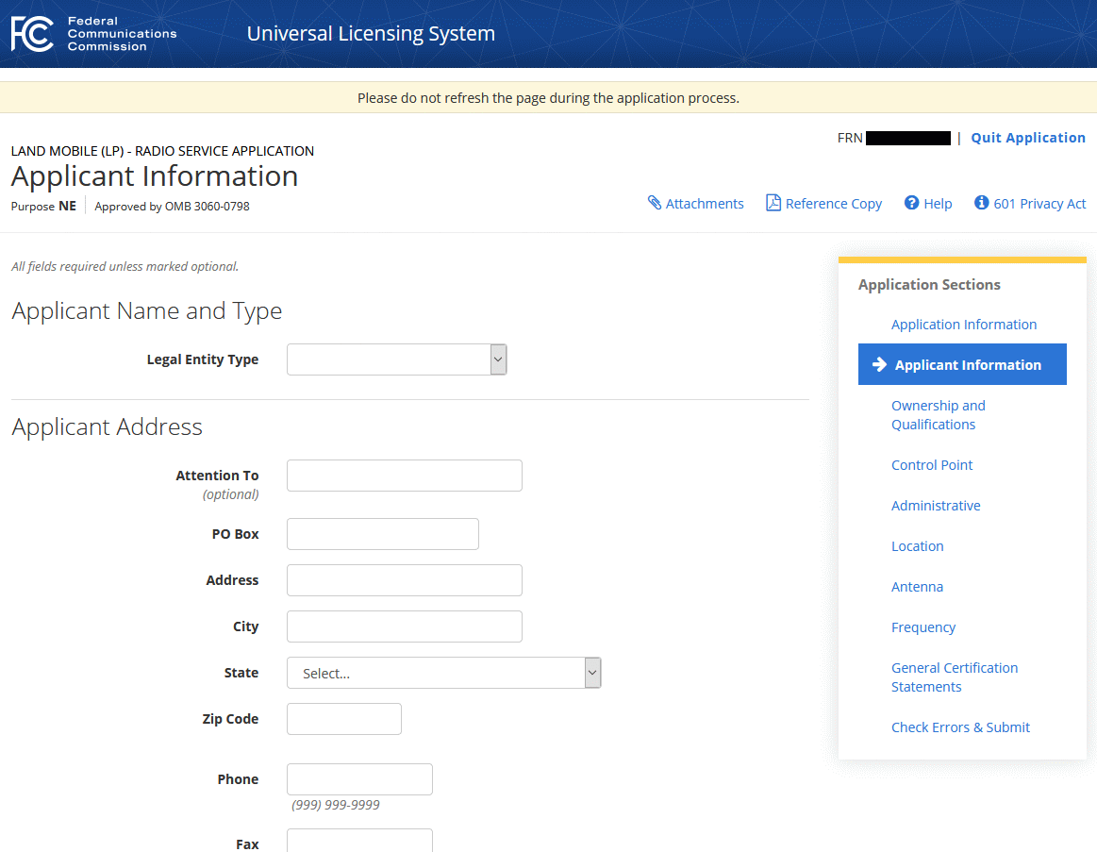This screenshot has width=1097, height=852.
Task: Focus the PO Box text field
Action: [382, 534]
